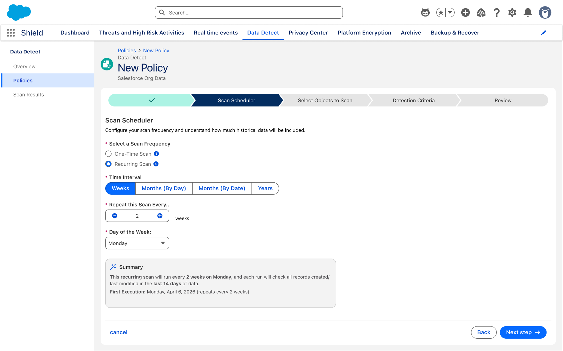Click the Scan Scheduler section heading
The height and width of the screenshot is (351, 563).
pyautogui.click(x=129, y=120)
